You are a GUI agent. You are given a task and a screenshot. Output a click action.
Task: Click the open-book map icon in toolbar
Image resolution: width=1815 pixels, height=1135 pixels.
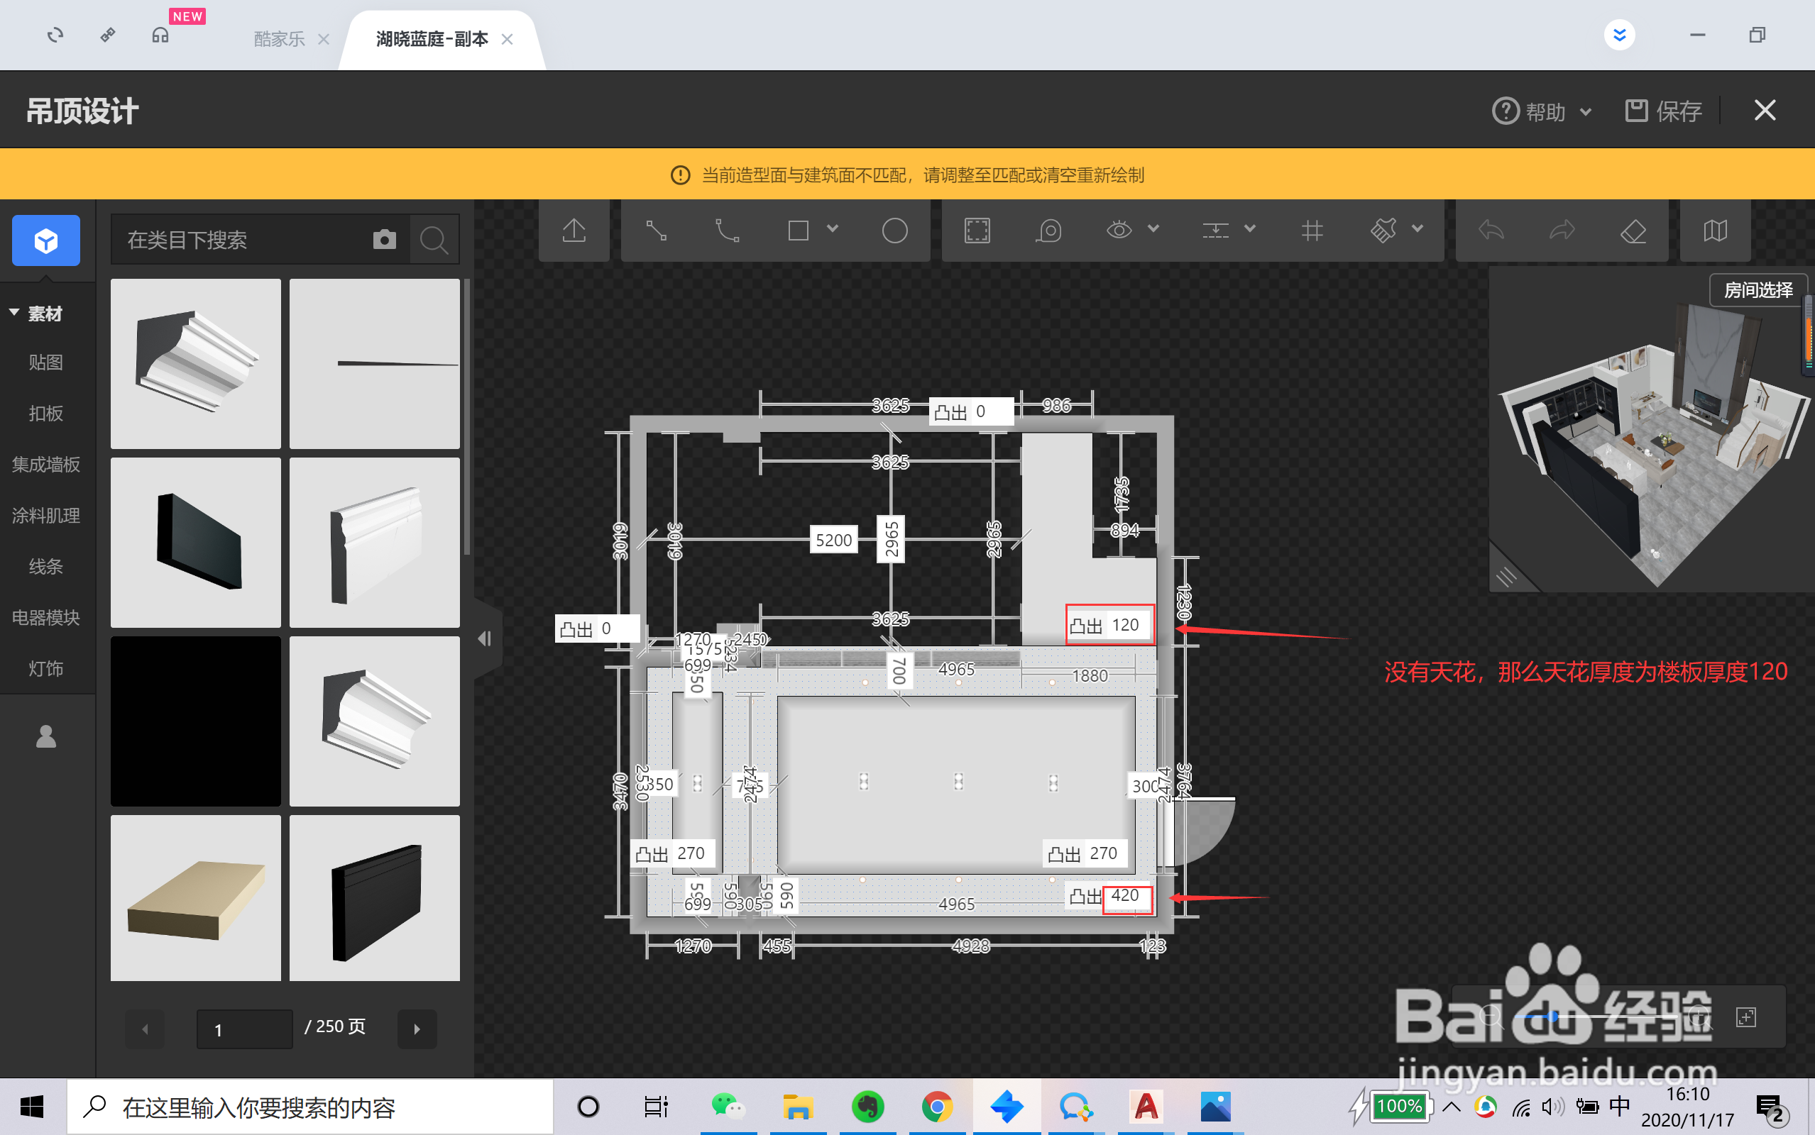tap(1715, 231)
